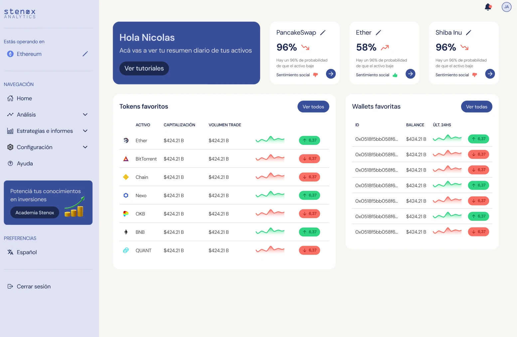Image resolution: width=517 pixels, height=337 pixels.
Task: Click the Ether row green 6,37 badge
Action: pyautogui.click(x=309, y=140)
